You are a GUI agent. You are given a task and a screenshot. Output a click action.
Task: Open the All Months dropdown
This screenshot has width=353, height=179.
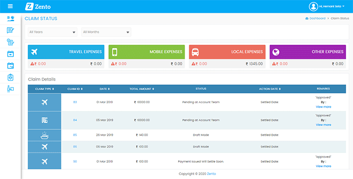(x=106, y=32)
